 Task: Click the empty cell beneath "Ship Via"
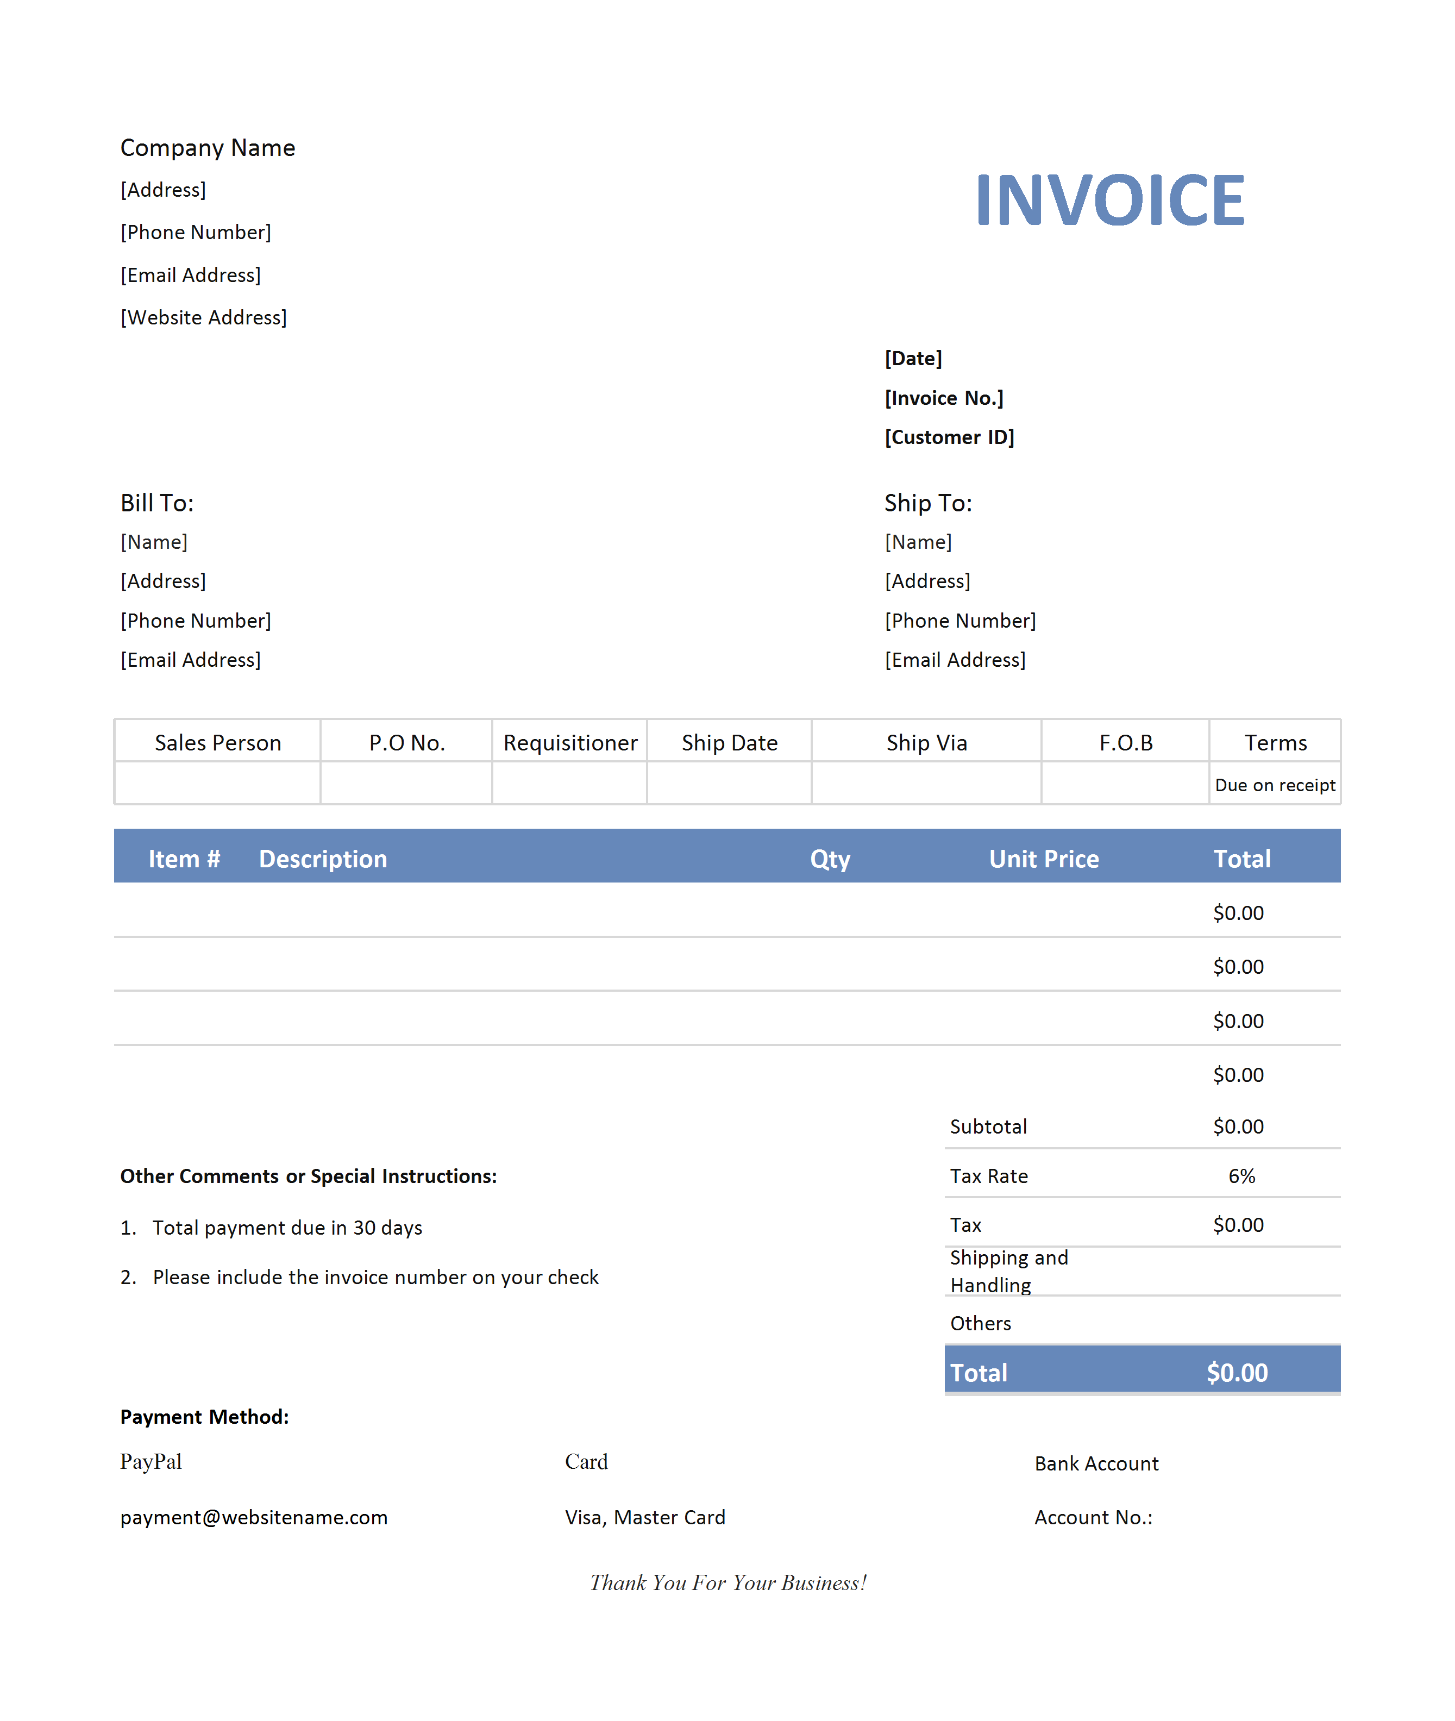tap(926, 783)
